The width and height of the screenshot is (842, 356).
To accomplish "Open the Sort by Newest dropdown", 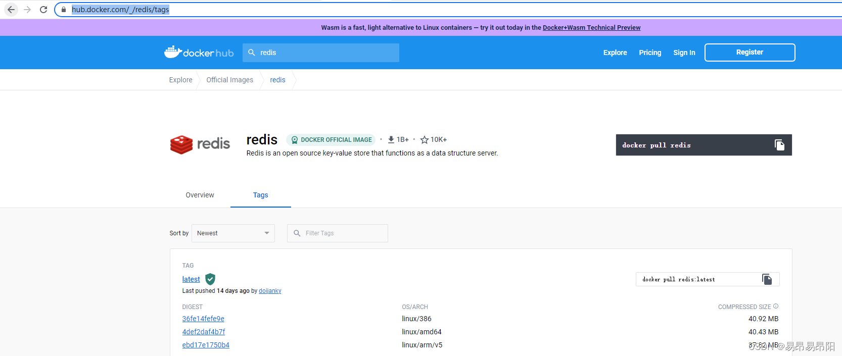I will coord(233,233).
